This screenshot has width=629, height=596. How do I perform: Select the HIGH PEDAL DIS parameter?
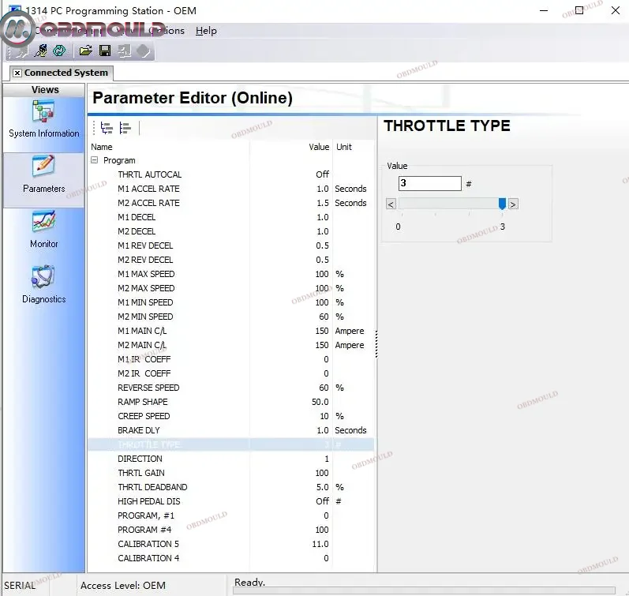(149, 501)
